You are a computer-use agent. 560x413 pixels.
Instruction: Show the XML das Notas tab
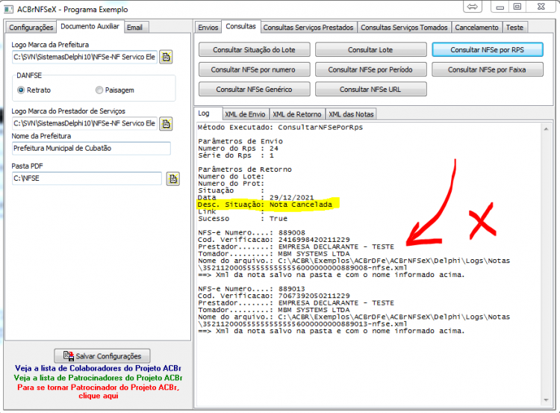coord(351,114)
